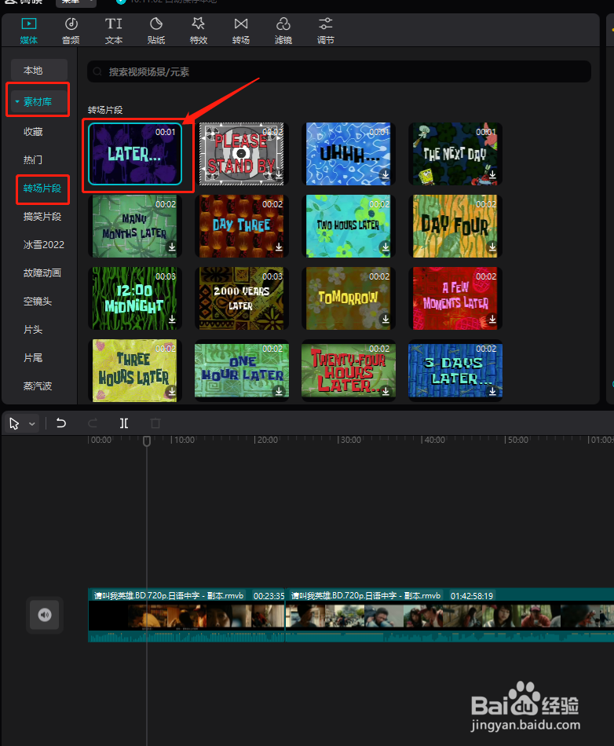614x746 pixels.
Task: Open the 调节 adjustment tab
Action: coord(325,31)
